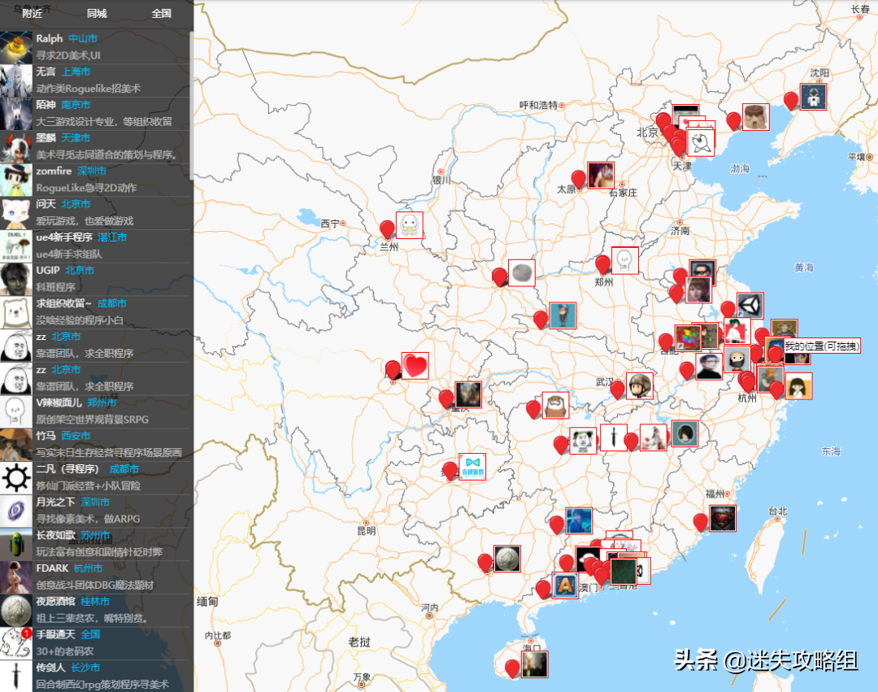The image size is (878, 692).
Task: Click the sword avatar of 传剑人
Action: (x=15, y=676)
